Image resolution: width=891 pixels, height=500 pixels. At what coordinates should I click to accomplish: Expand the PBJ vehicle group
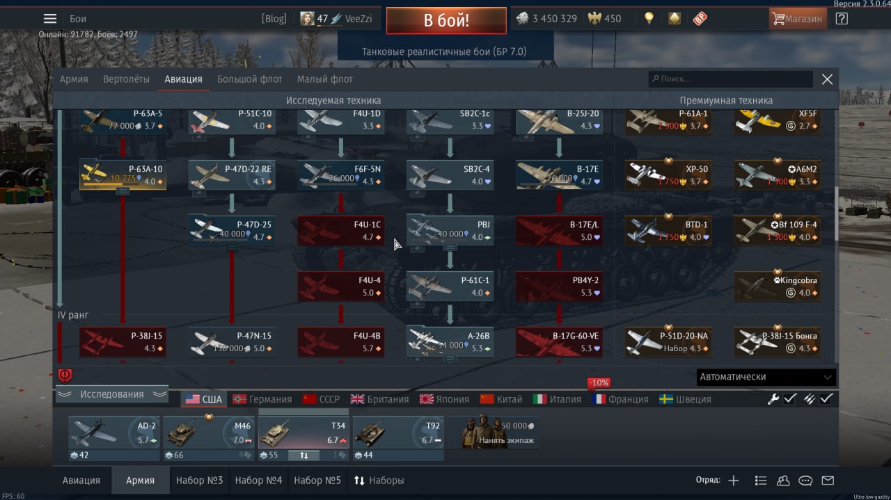point(450,247)
